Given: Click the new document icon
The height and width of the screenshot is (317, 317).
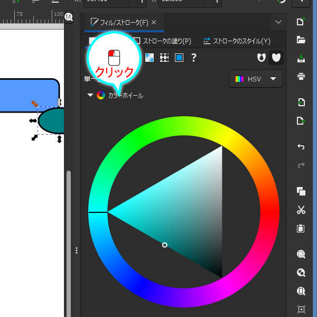Looking at the screenshot, I should point(301,22).
